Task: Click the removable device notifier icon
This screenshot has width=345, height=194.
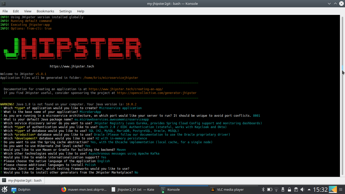Action: pos(283,189)
